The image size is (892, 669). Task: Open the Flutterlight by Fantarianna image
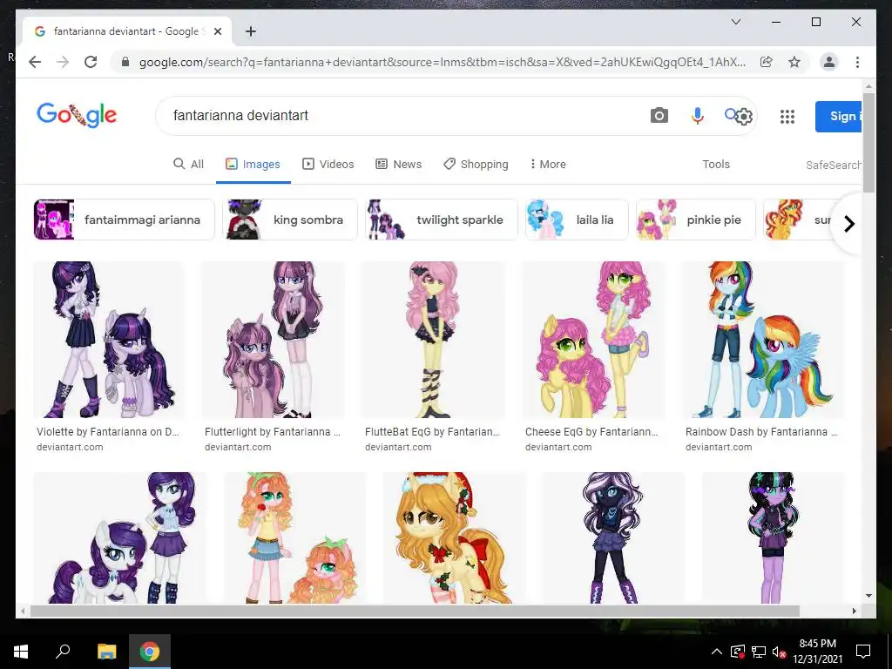coord(273,340)
